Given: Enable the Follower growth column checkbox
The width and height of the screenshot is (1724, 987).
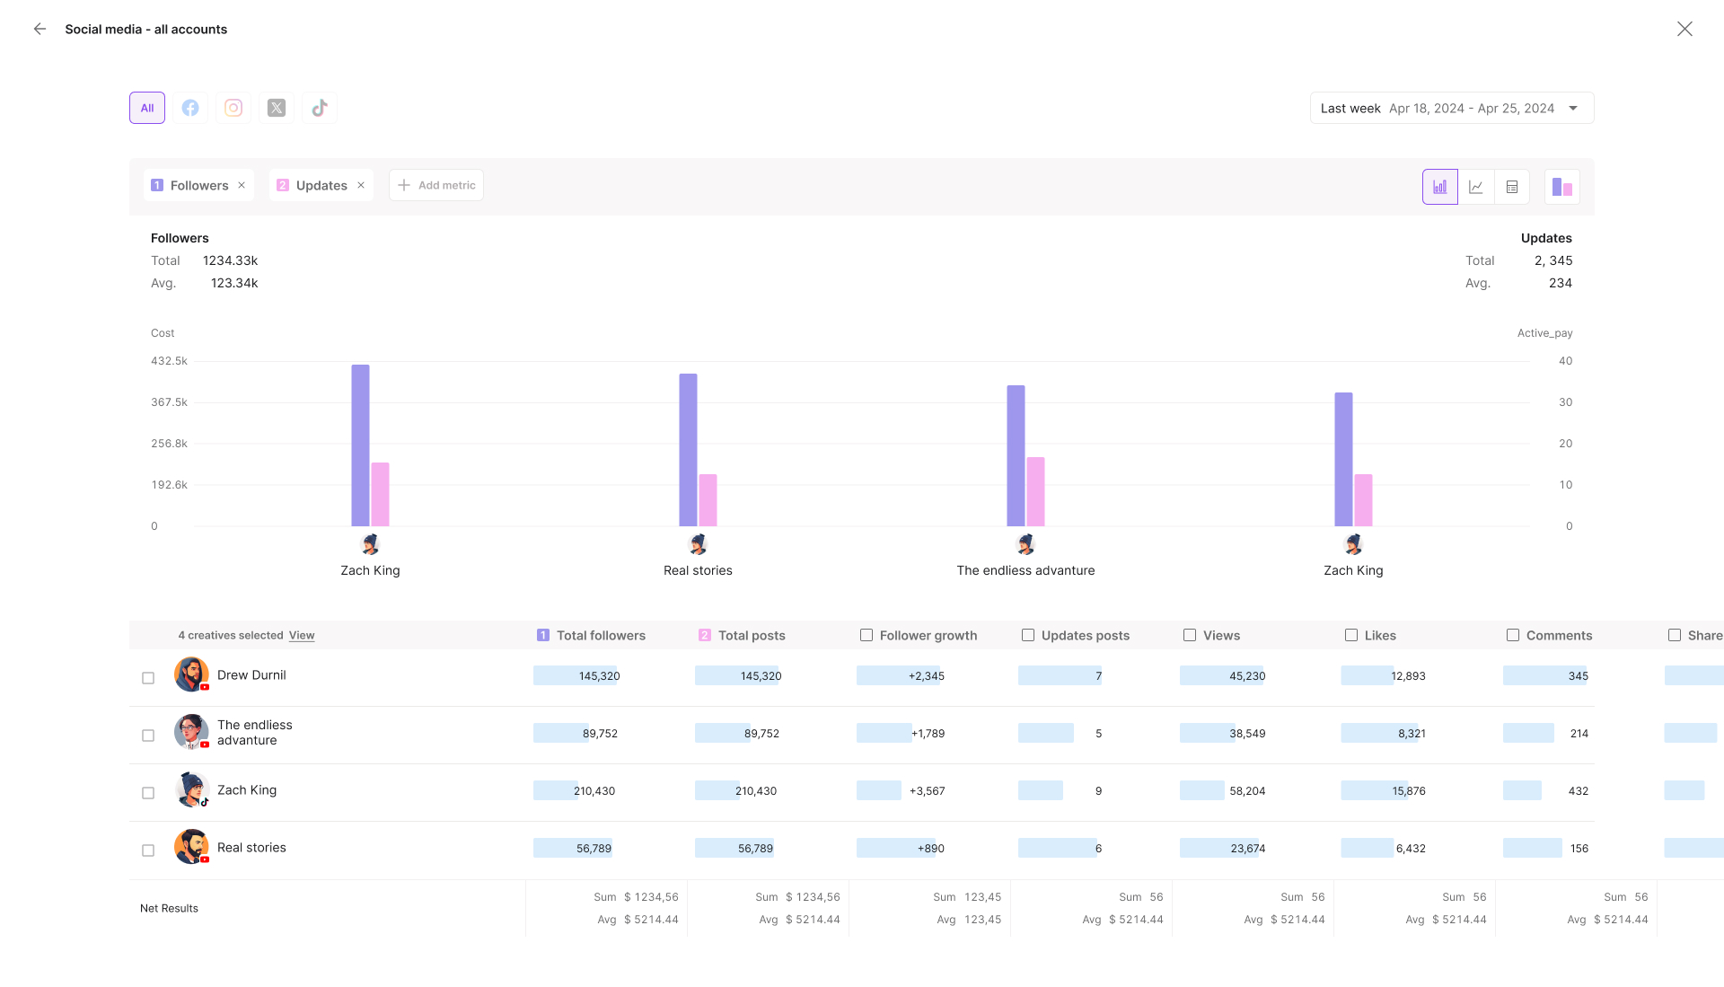Looking at the screenshot, I should (866, 635).
